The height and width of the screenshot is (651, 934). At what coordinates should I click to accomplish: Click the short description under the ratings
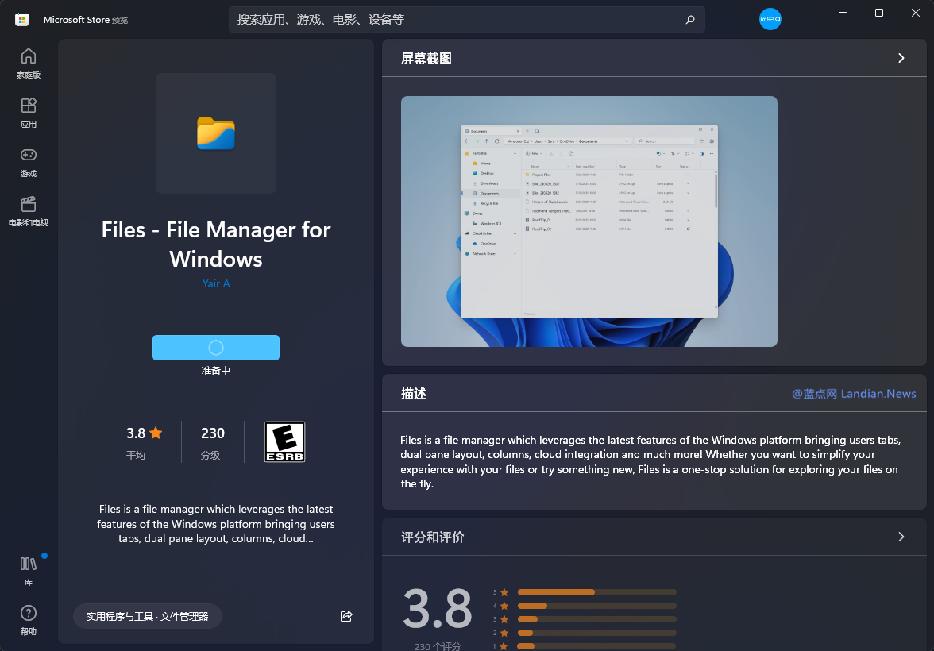click(x=216, y=524)
